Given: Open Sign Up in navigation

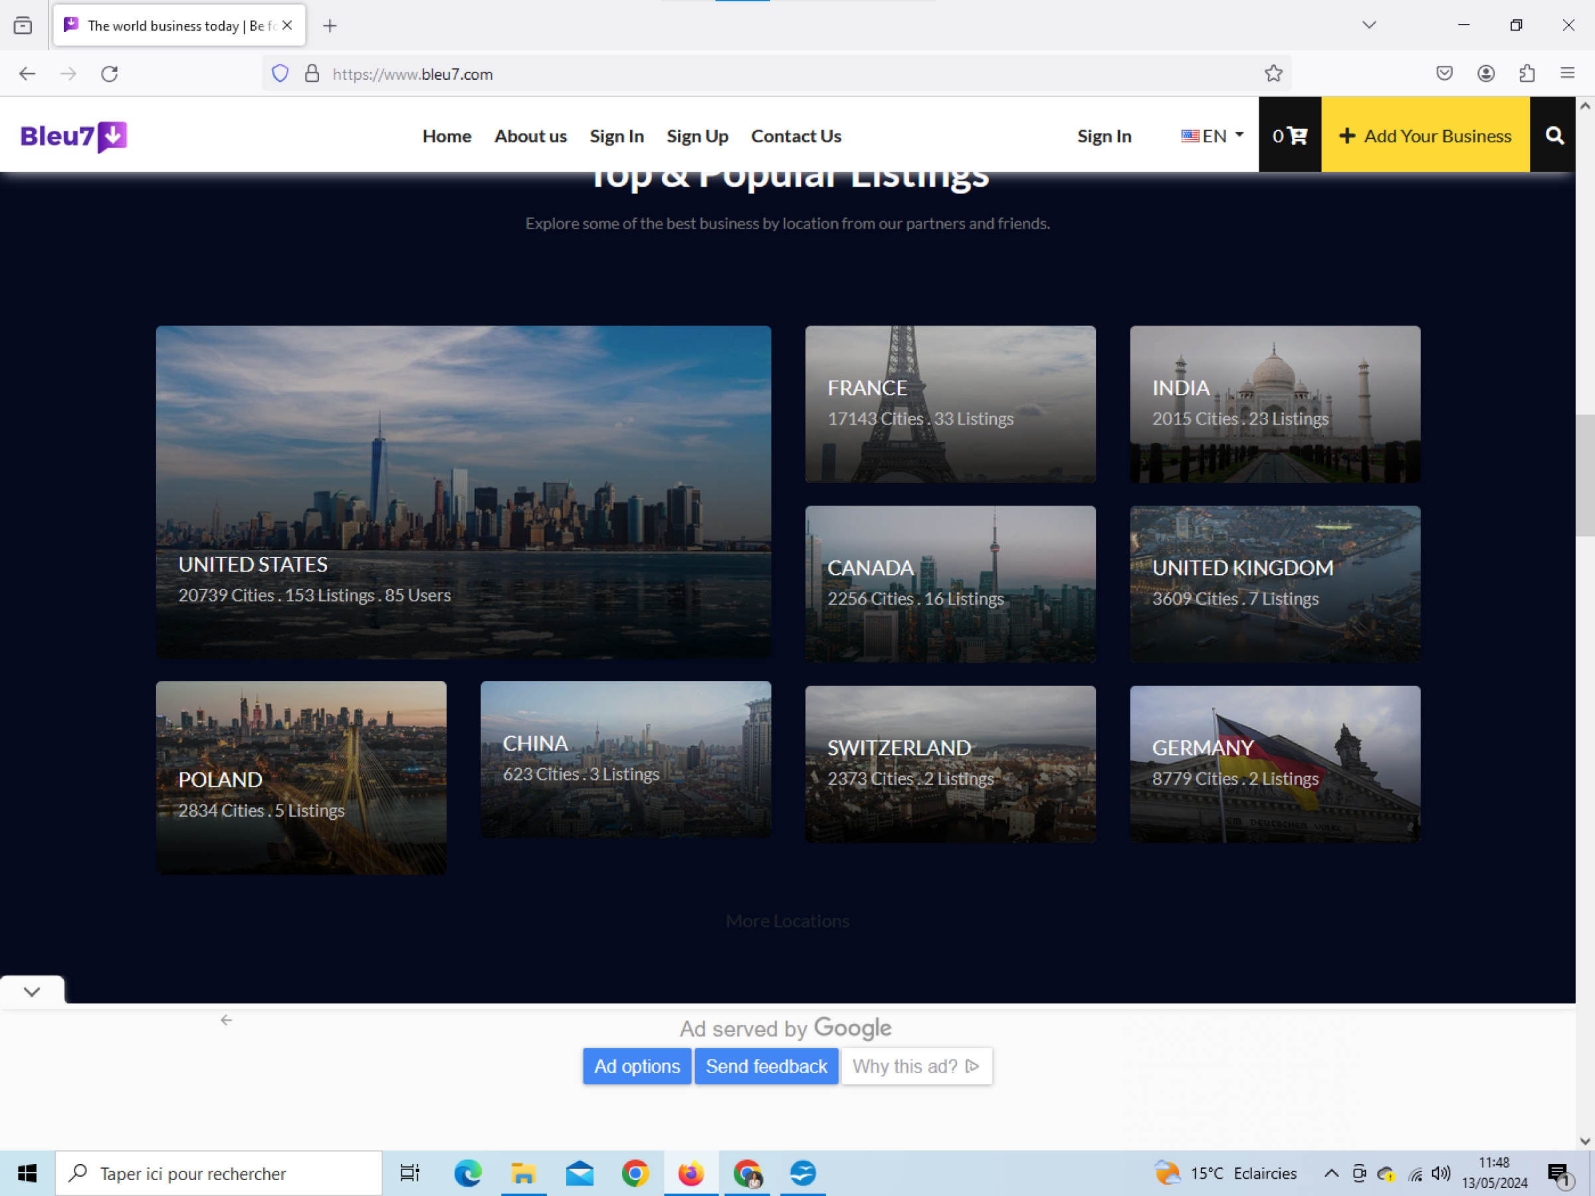Looking at the screenshot, I should tap(697, 136).
